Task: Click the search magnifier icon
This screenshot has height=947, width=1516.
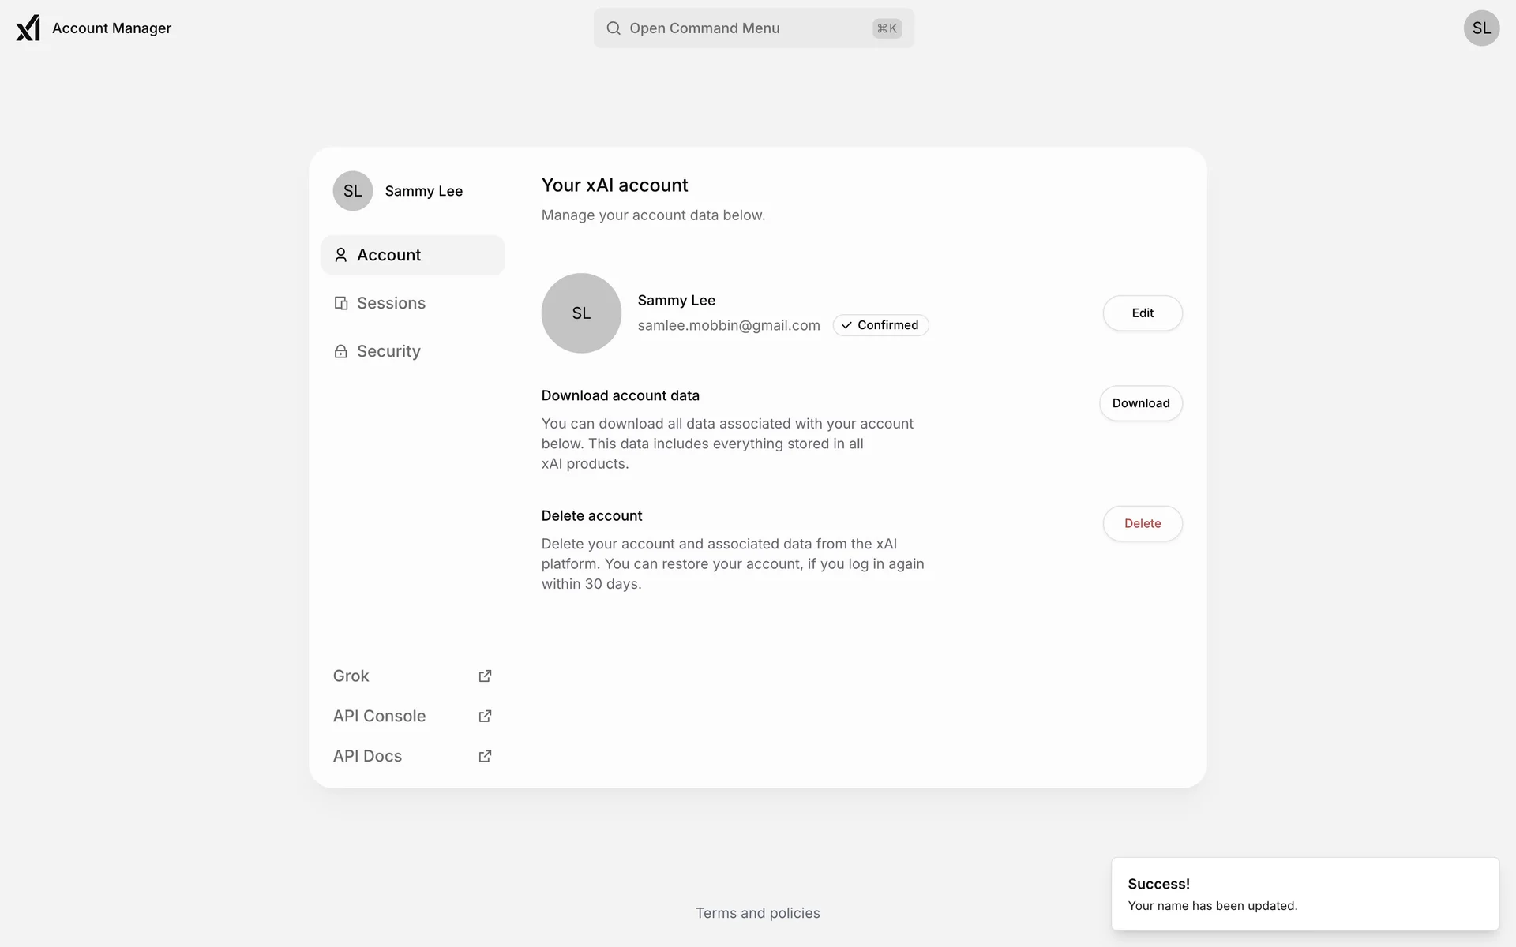Action: tap(613, 28)
